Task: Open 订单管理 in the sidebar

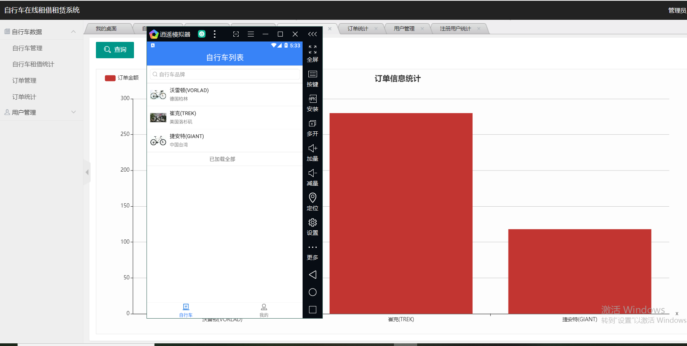Action: click(24, 81)
